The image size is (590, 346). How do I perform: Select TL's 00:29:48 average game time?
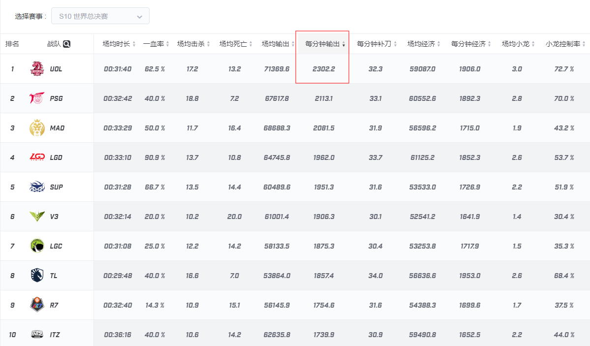118,276
